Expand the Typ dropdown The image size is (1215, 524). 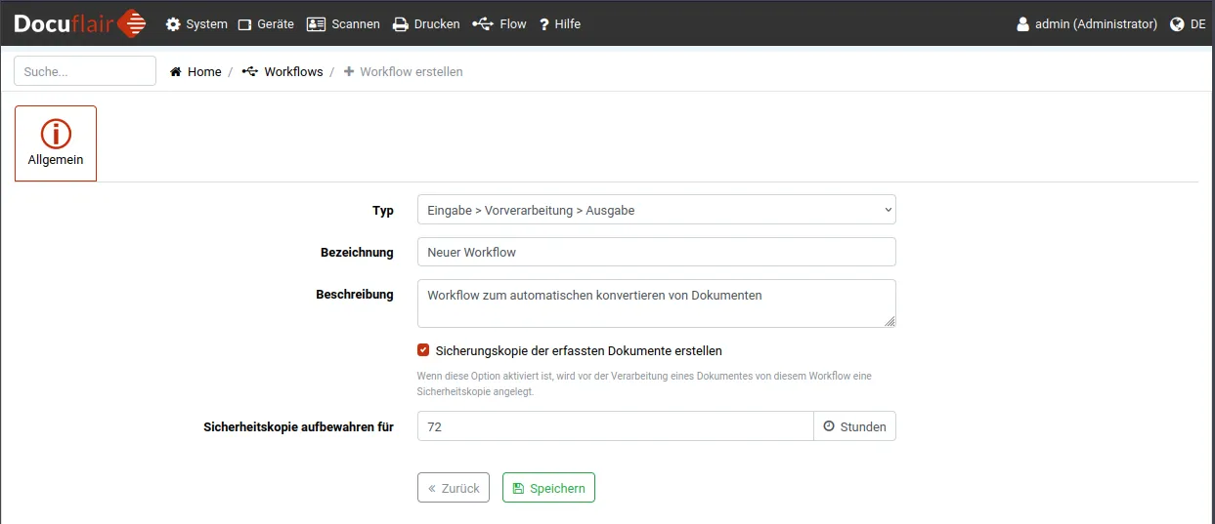pyautogui.click(x=656, y=210)
